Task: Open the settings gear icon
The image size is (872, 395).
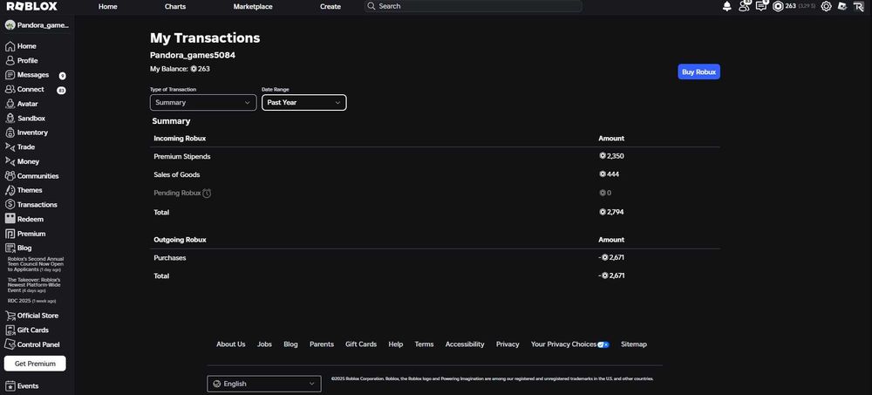Action: point(826,6)
